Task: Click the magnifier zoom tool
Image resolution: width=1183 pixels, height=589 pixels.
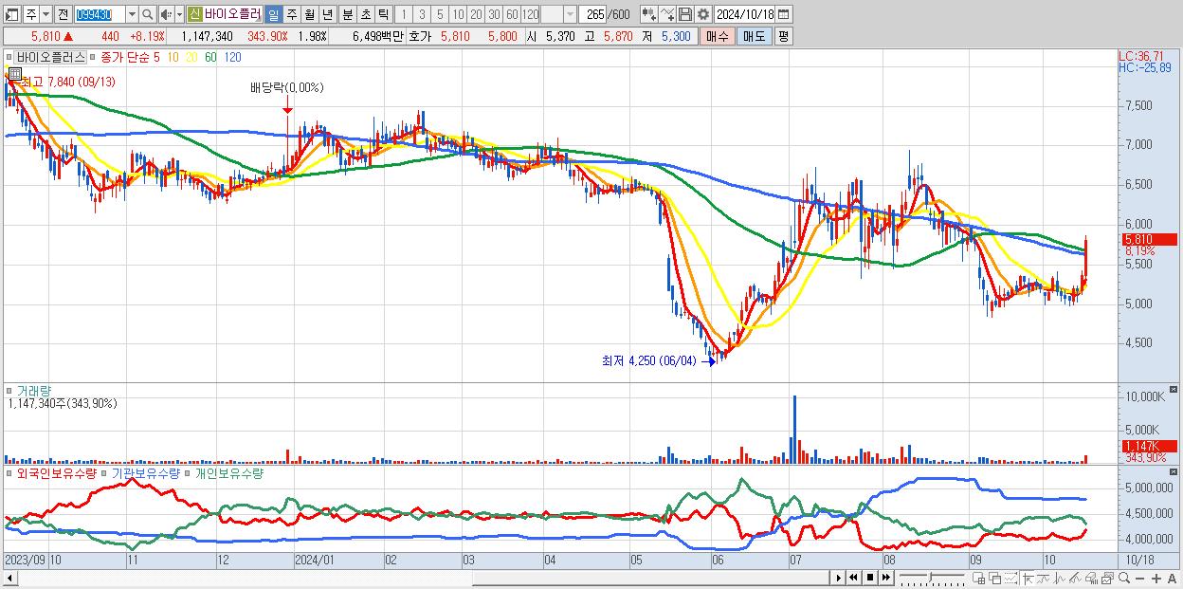Action: [x=1124, y=578]
